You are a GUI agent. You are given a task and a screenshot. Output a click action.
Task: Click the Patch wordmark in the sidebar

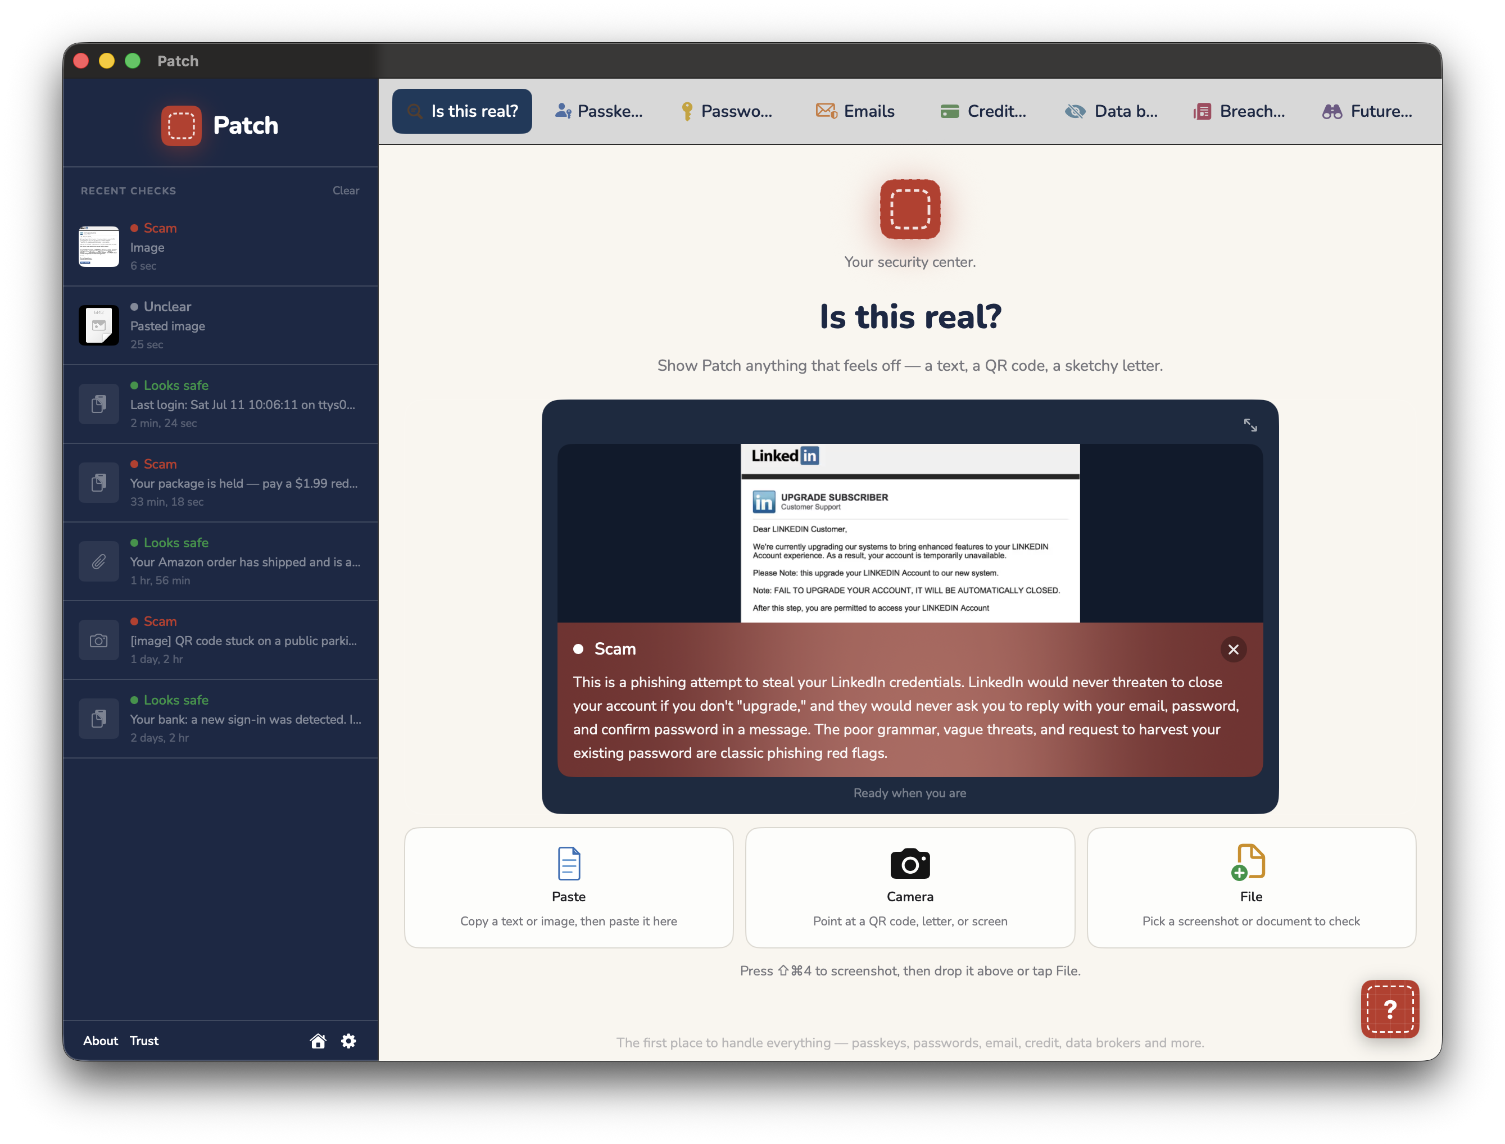point(245,125)
